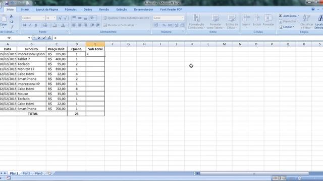Click Formatar como Tabela button
Viewport: 323px width, 181px height.
(215, 22)
